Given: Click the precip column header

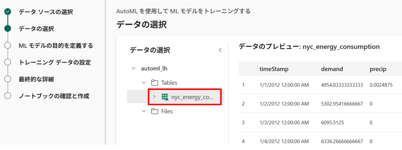Looking at the screenshot, I should click(378, 69).
